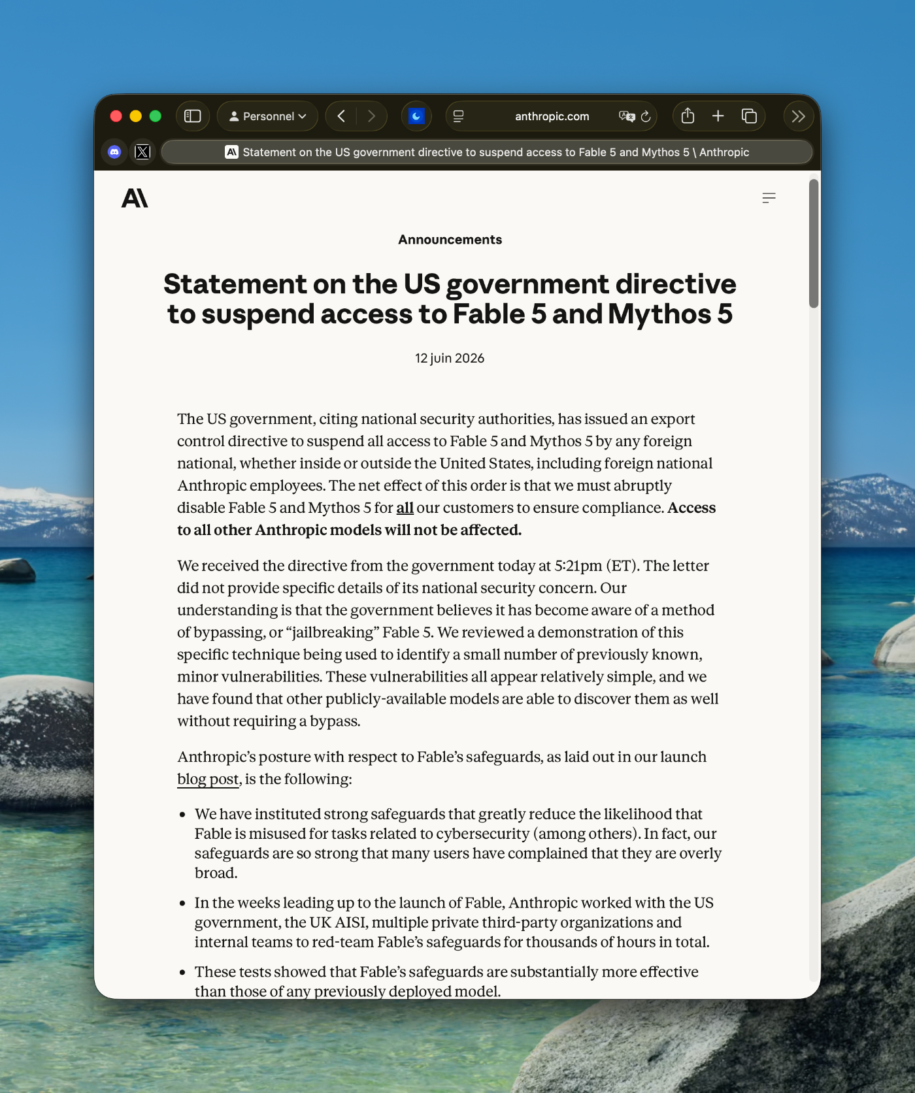
Task: Expand the toolbar overflow chevrons
Action: coord(798,116)
